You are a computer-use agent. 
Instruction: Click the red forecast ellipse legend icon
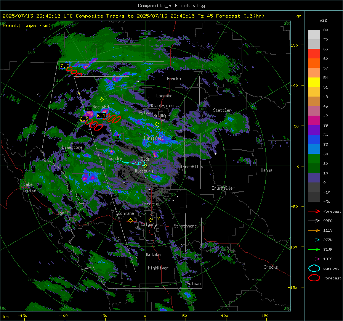[x=314, y=278]
